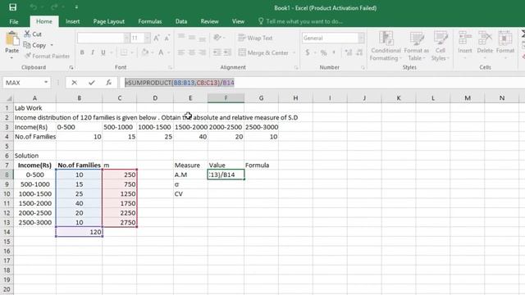The height and width of the screenshot is (295, 525).
Task: Click inside the SUMPRODUCT formula bar
Action: 322,83
